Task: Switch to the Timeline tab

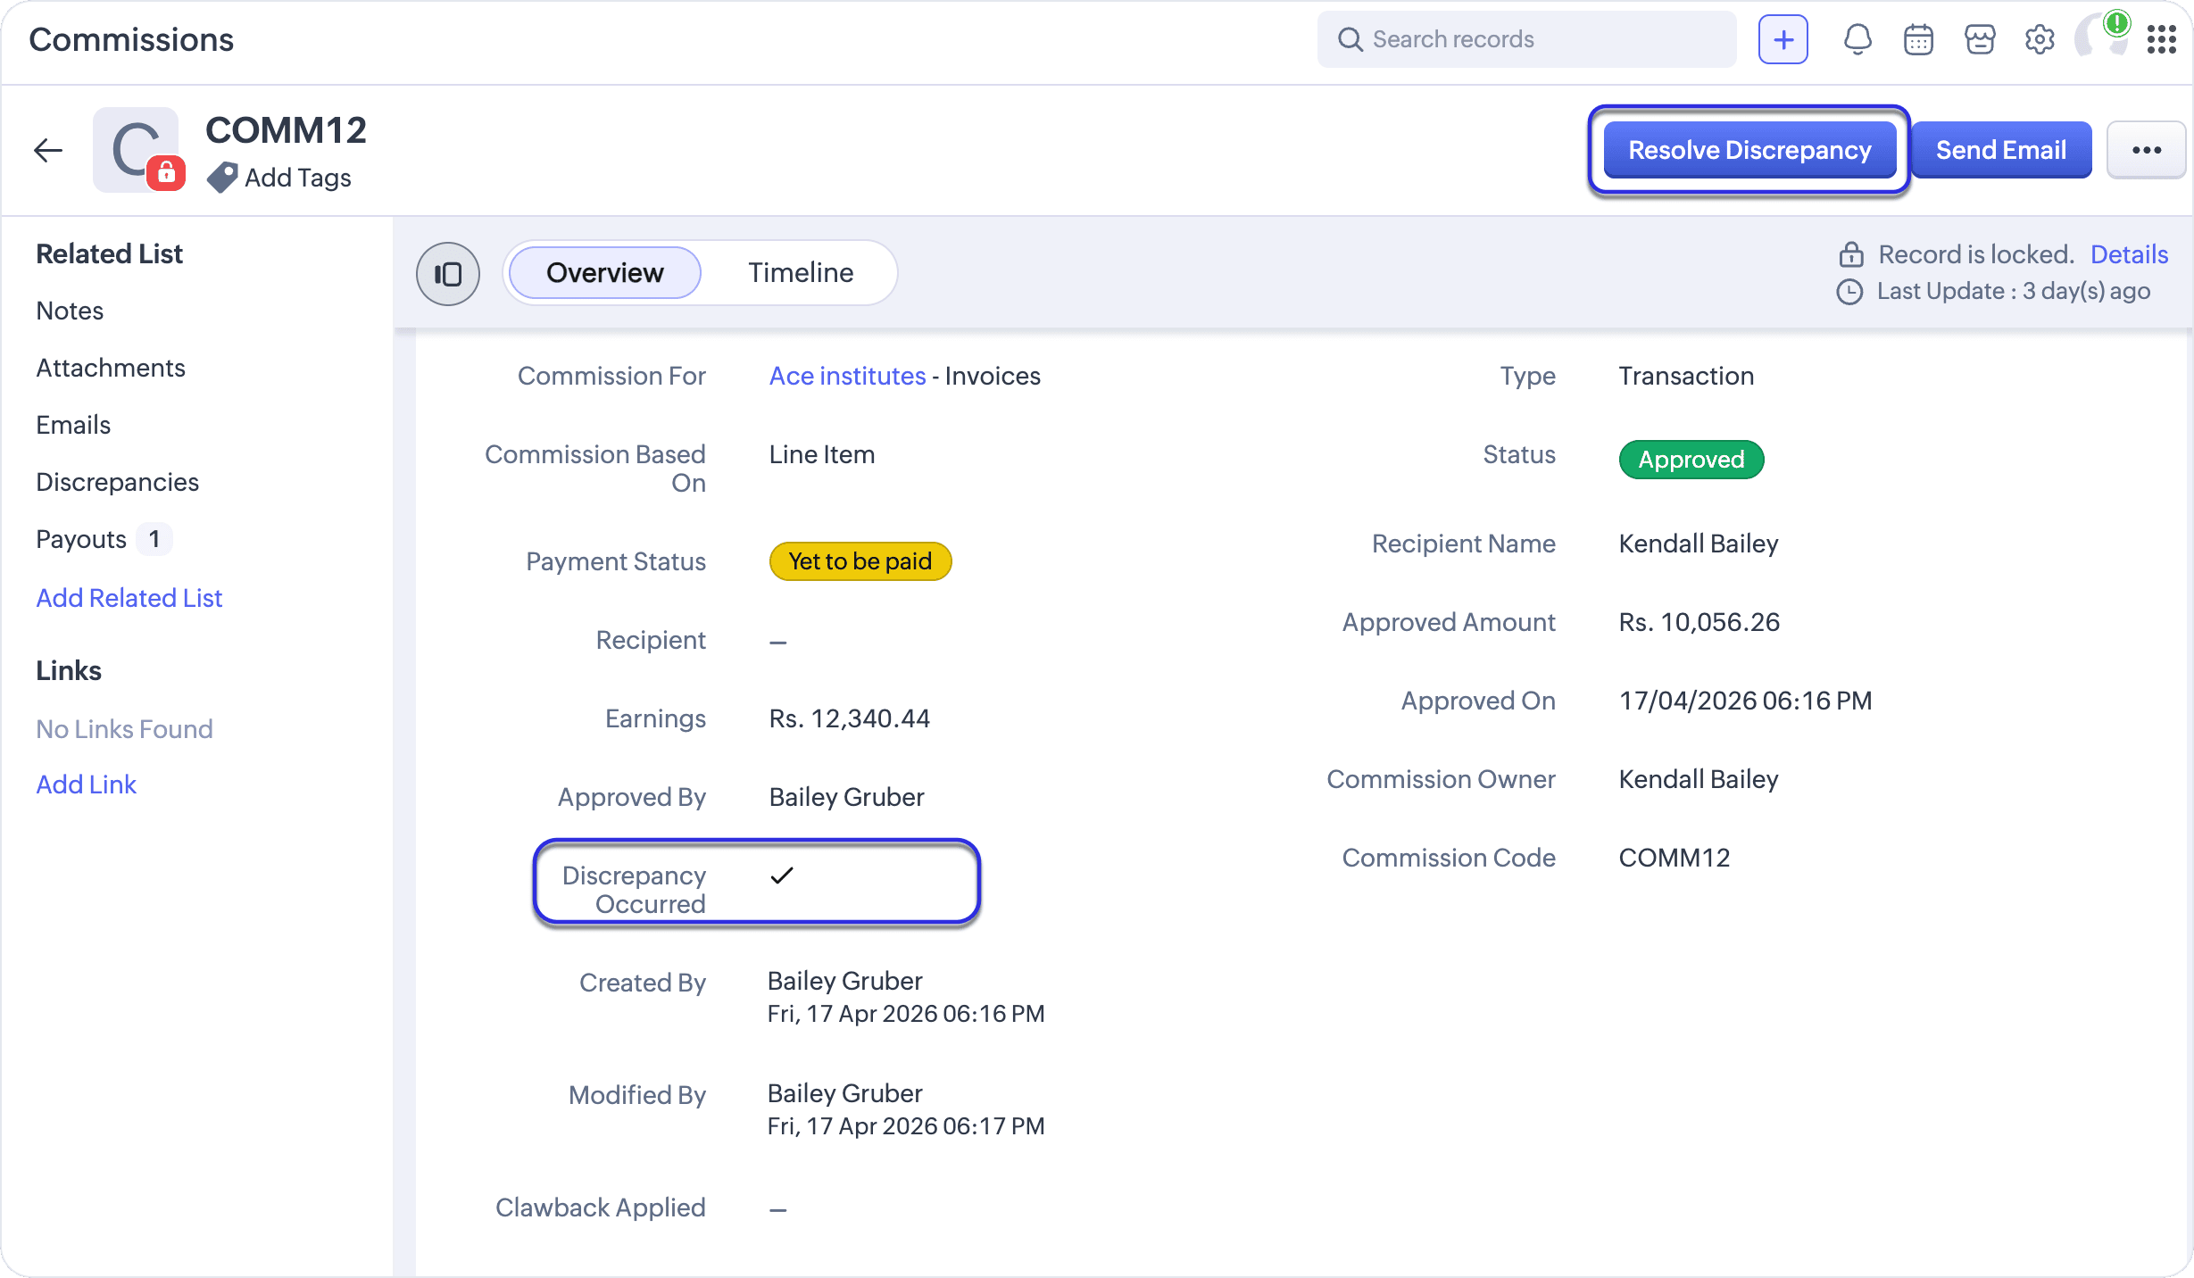Action: [x=801, y=272]
